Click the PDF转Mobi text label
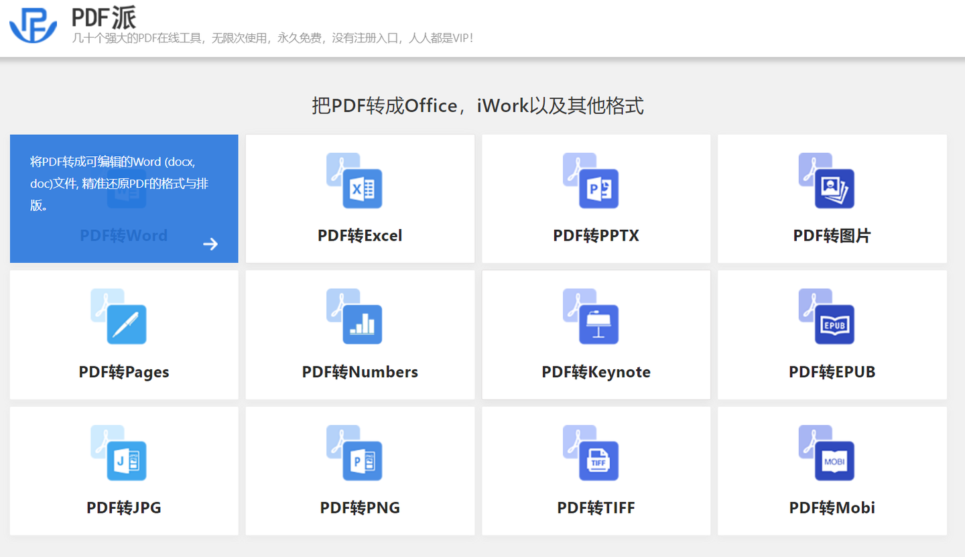Screen dimensions: 965x557 tap(832, 507)
